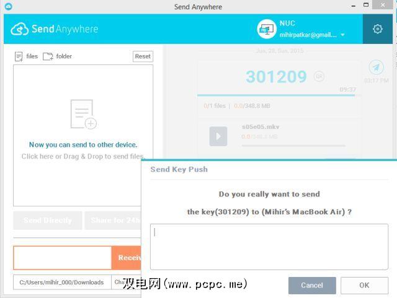Close the Send Anywhere window
397x298 pixels.
pyautogui.click(x=383, y=5)
